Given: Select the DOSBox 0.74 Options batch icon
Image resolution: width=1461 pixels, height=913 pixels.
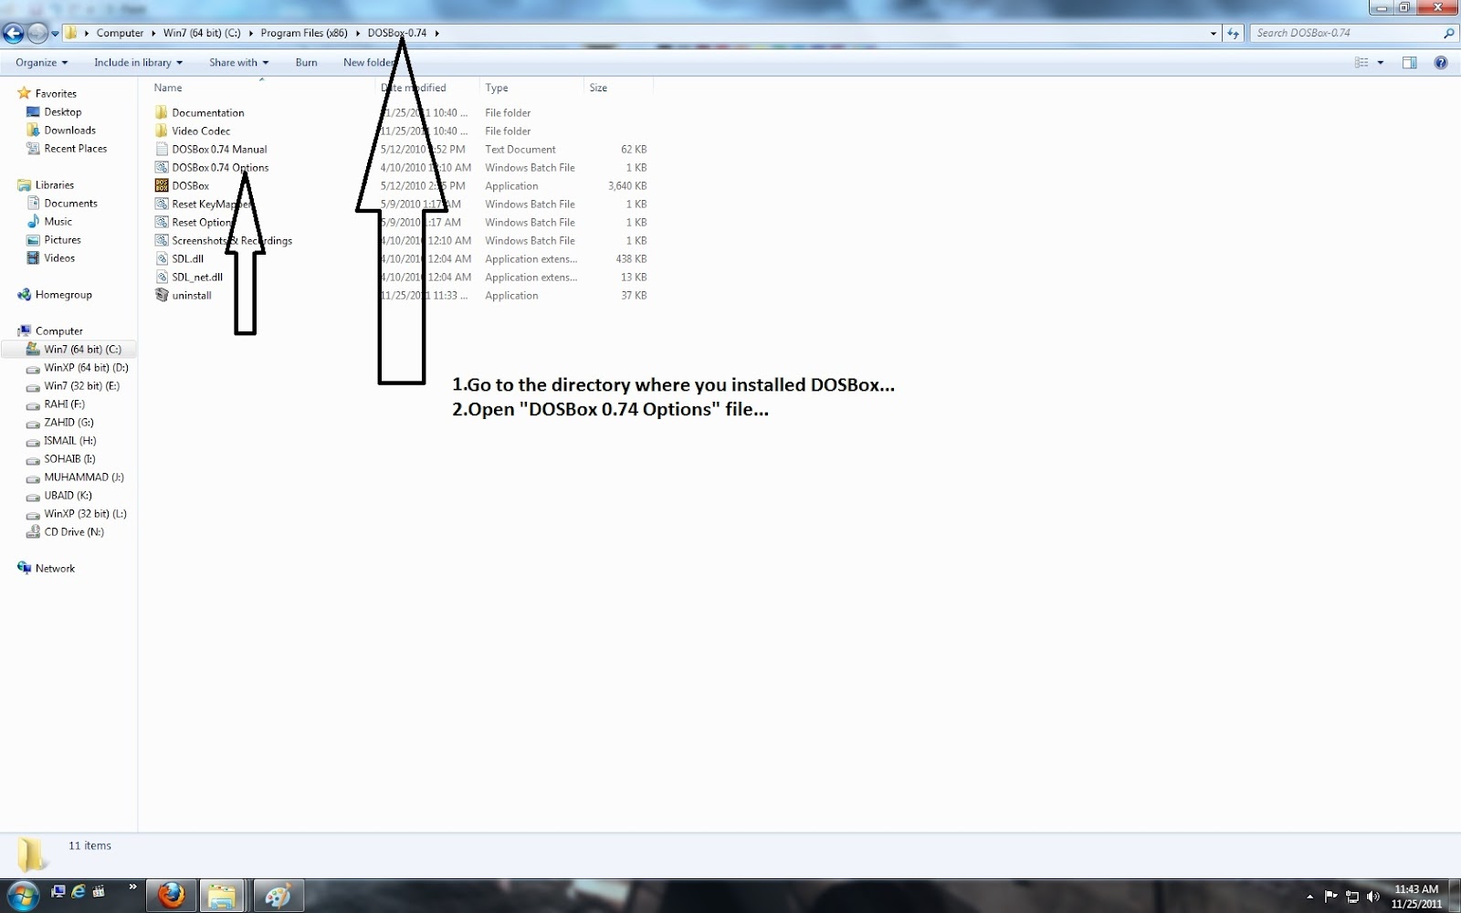Looking at the screenshot, I should [x=162, y=167].
